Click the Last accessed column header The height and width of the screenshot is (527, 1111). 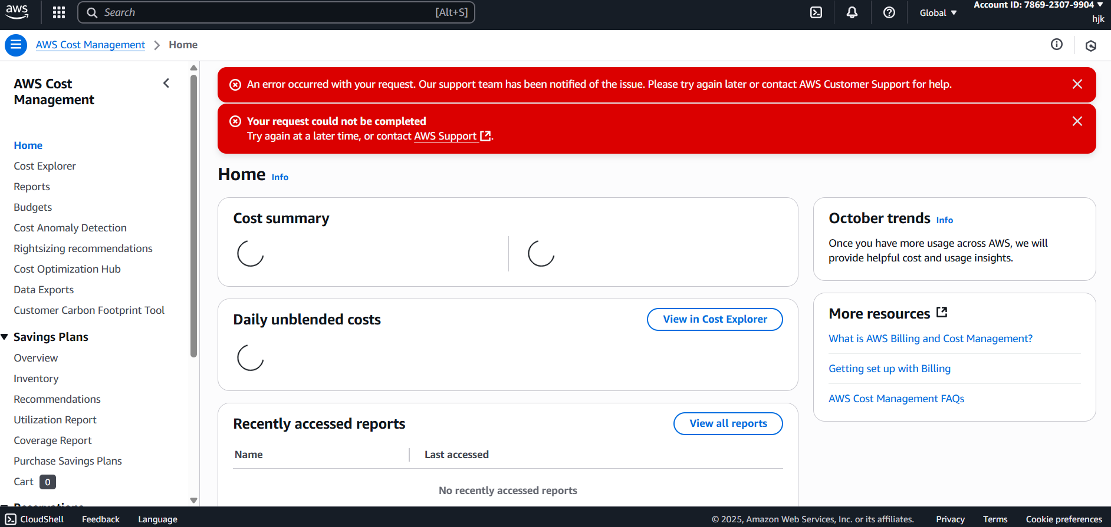click(x=456, y=455)
